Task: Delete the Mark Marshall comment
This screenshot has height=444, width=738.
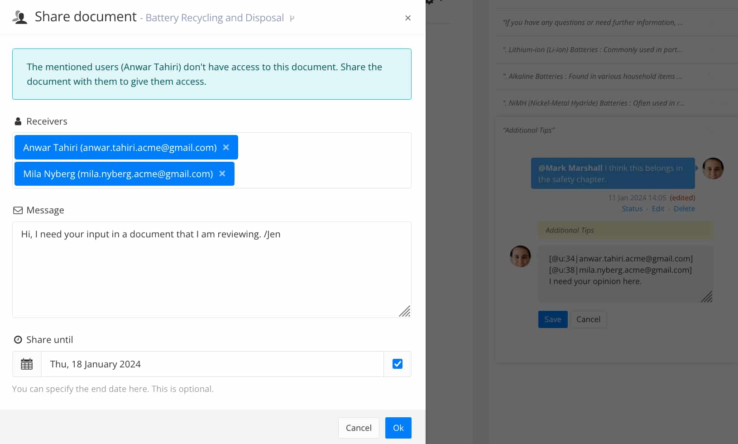Action: (x=684, y=209)
